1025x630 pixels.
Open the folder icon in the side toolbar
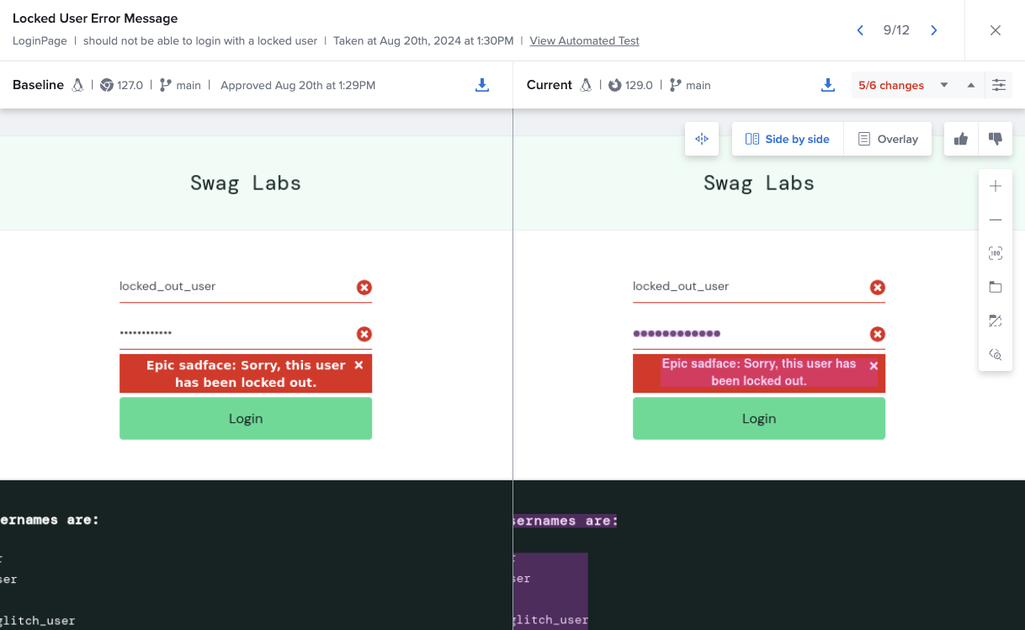coord(996,286)
